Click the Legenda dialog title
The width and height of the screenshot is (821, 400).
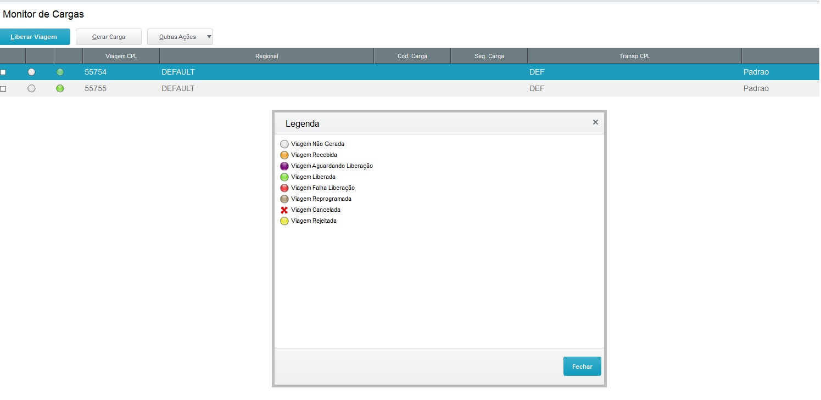303,123
